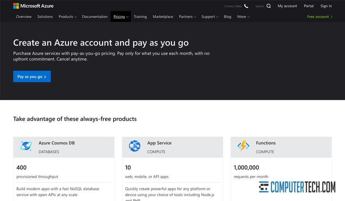345x201 pixels.
Task: Open the Solutions nav item
Action: [45, 17]
